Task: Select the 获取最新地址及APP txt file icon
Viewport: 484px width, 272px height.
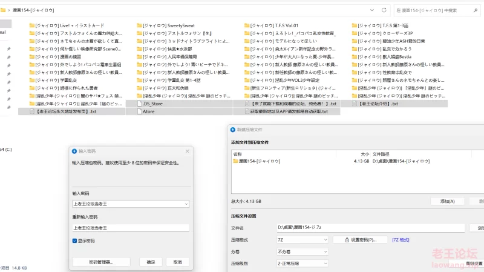Action: (247, 111)
